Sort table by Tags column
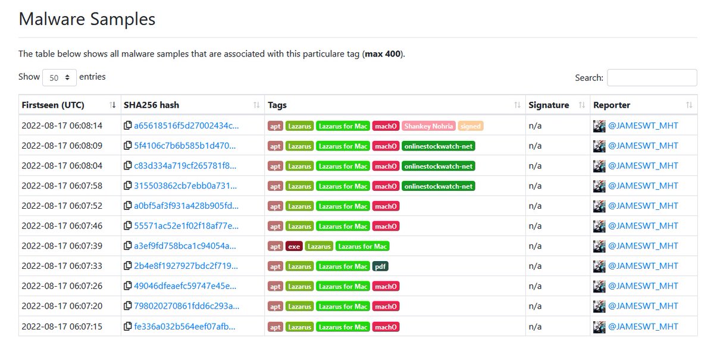This screenshot has height=339, width=714. [395, 105]
